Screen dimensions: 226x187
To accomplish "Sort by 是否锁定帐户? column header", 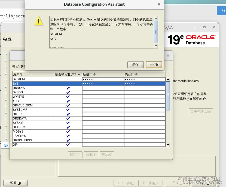I will coord(68,74).
